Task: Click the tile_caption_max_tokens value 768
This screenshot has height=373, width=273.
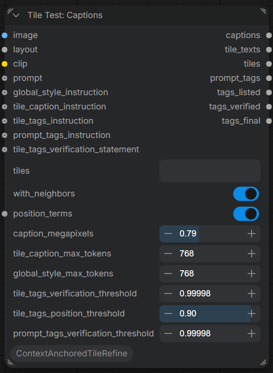Action: [x=187, y=254]
